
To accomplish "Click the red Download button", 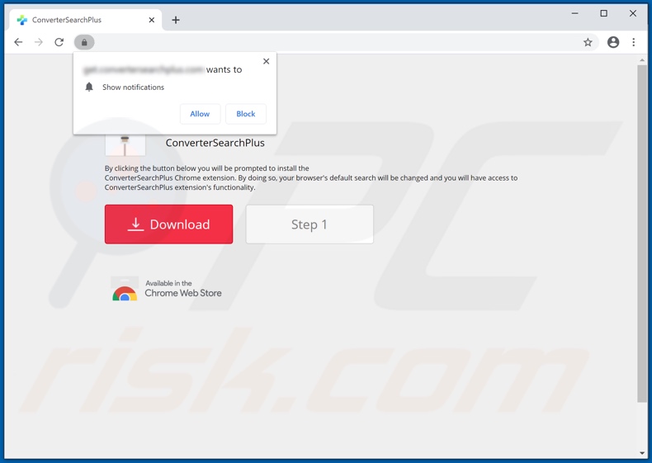I will click(168, 224).
